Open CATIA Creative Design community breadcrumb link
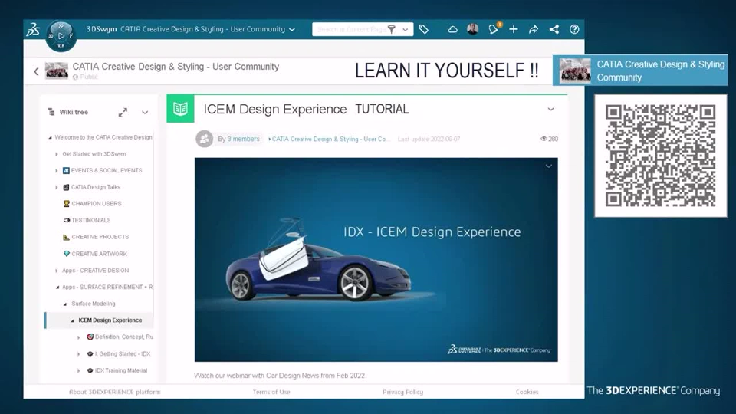 coord(330,139)
